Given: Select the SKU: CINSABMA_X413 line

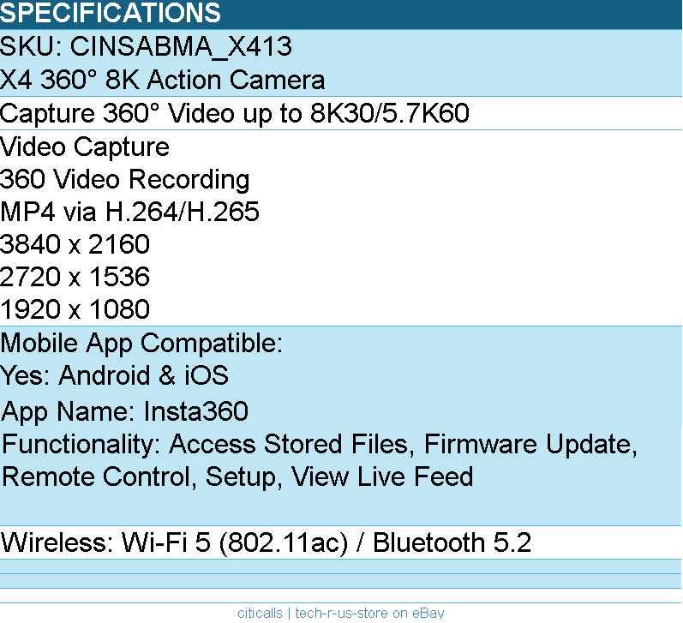Looking at the screenshot, I should (146, 46).
